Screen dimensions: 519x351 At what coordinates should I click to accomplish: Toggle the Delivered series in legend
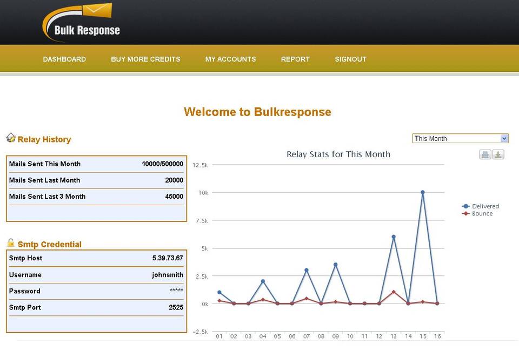(481, 206)
